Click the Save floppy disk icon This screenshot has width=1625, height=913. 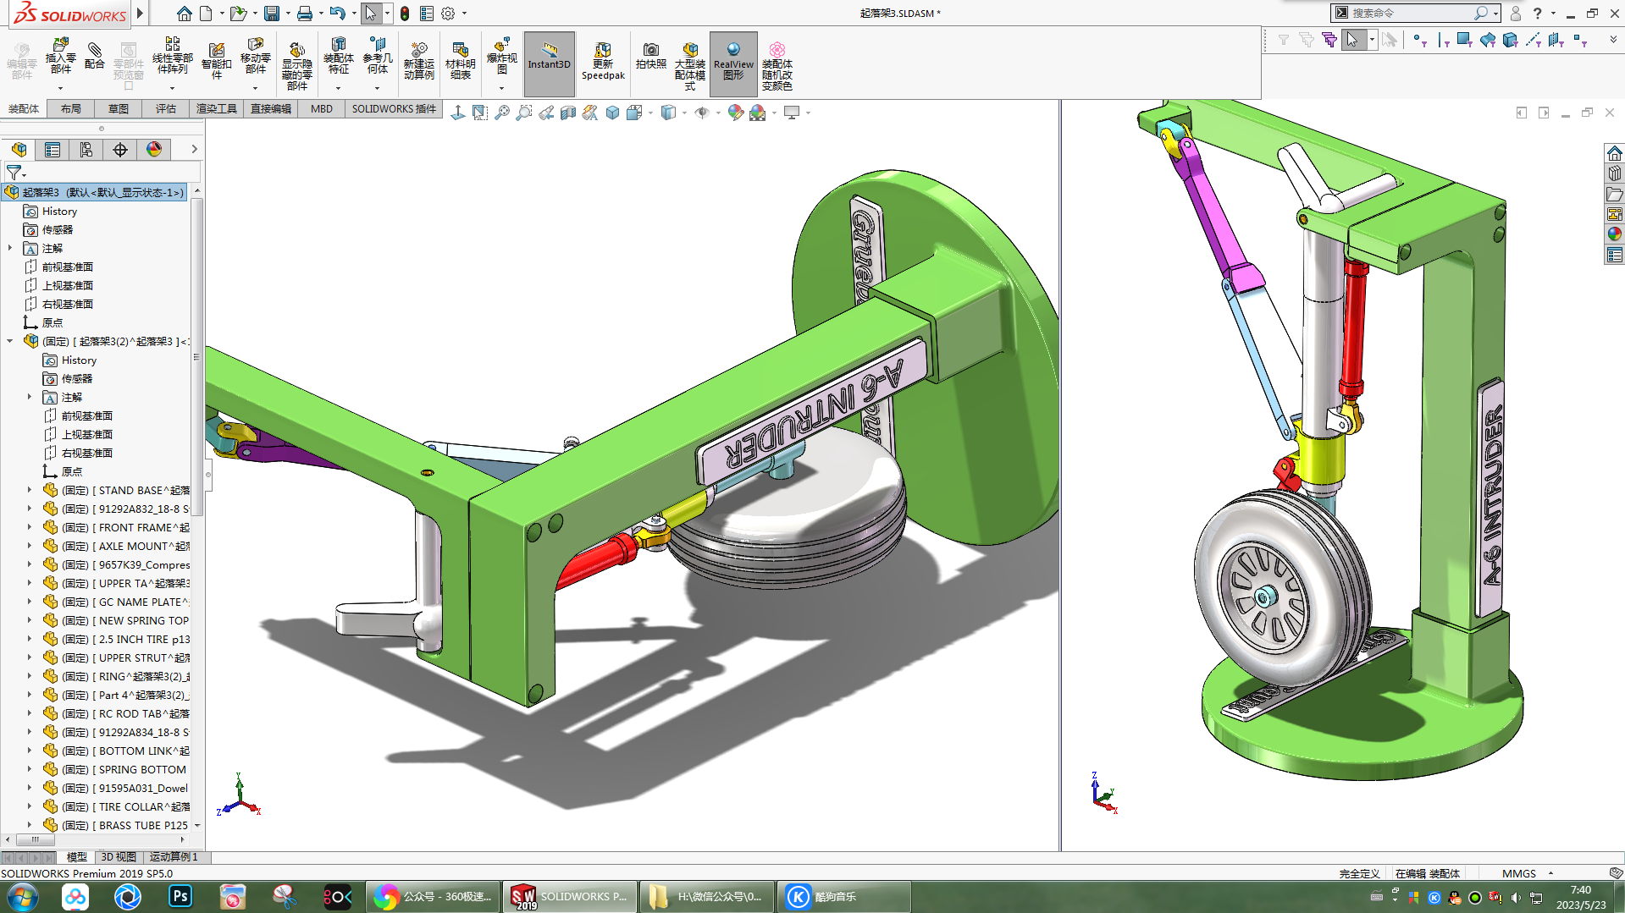click(x=272, y=14)
